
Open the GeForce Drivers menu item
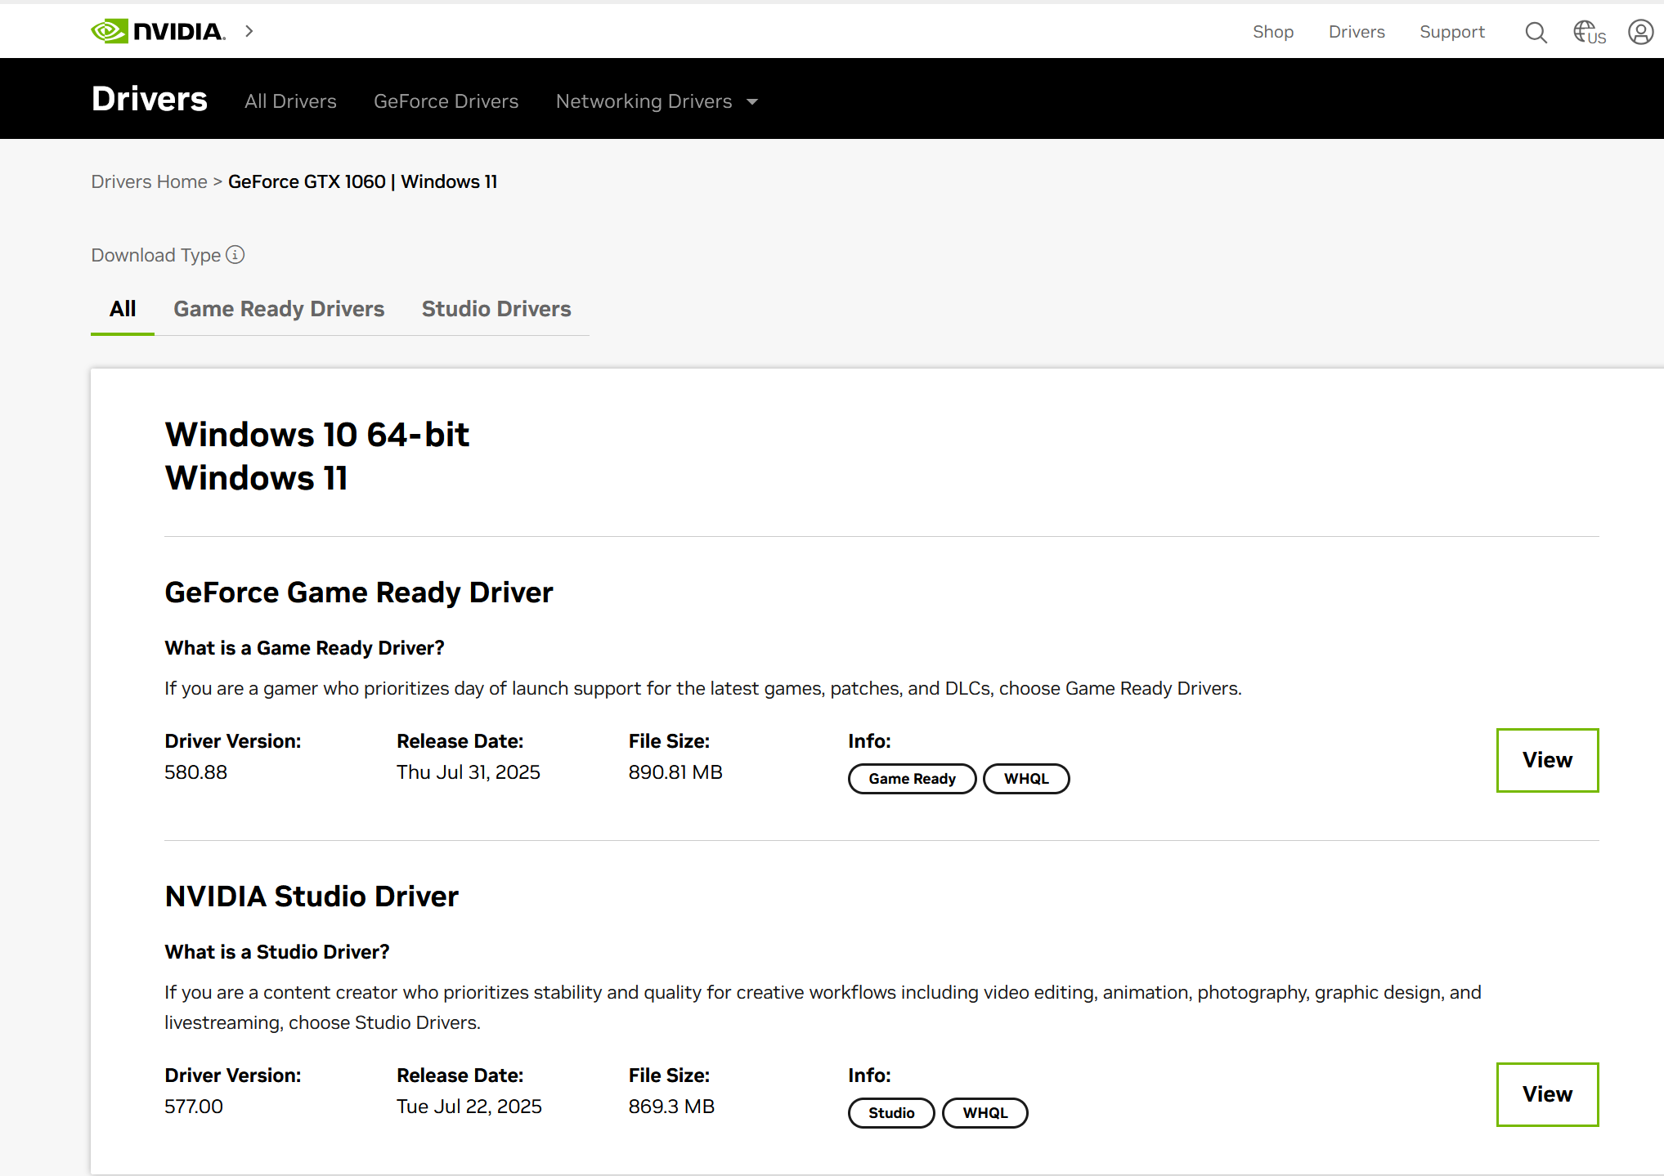446,101
